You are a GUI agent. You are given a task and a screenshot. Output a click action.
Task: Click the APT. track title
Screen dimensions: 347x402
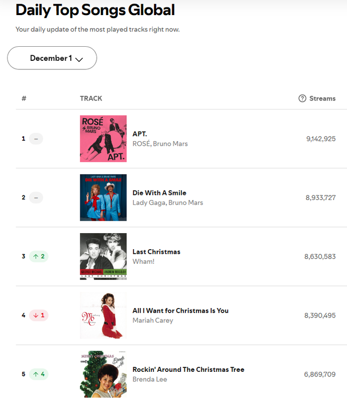140,134
